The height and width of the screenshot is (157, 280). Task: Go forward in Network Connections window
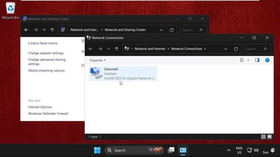(x=100, y=49)
